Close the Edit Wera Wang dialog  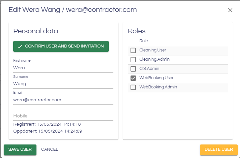click(x=230, y=10)
